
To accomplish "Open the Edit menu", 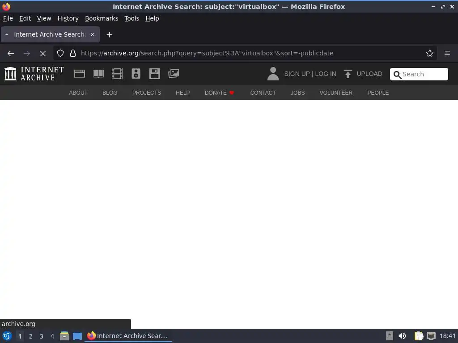I will (x=25, y=18).
